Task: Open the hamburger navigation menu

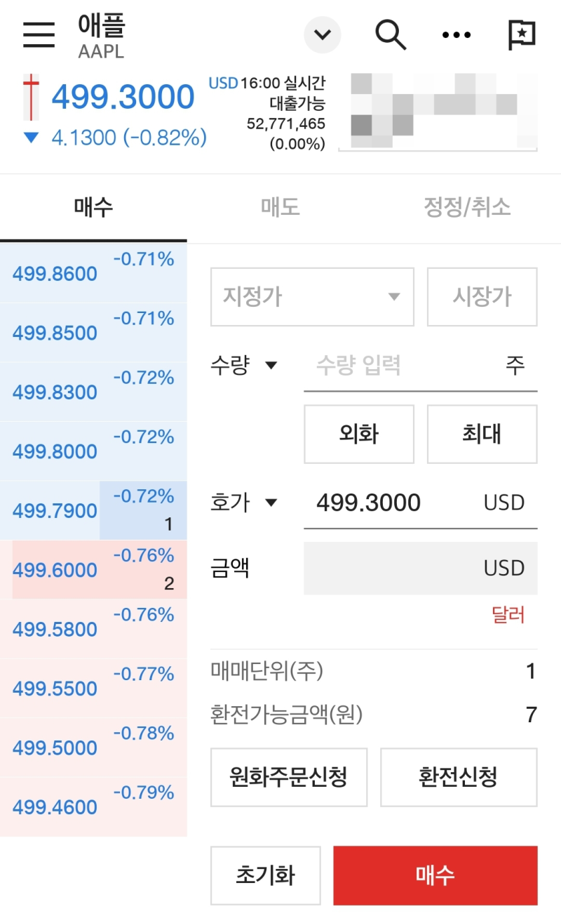Action: pos(39,35)
